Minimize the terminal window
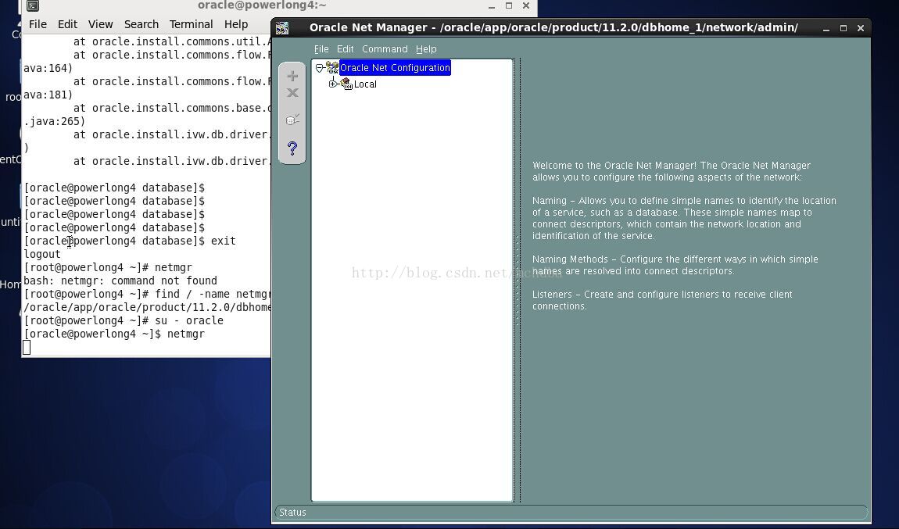The height and width of the screenshot is (529, 899). click(x=492, y=5)
